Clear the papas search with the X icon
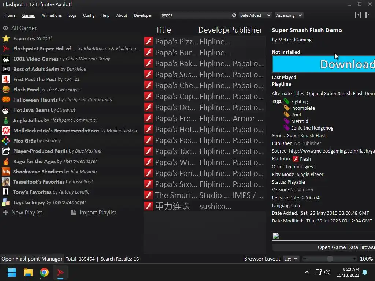The width and height of the screenshot is (375, 281). coord(234,15)
